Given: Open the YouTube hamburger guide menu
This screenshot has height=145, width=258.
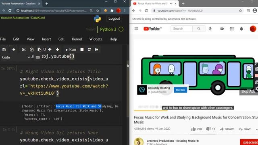Looking at the screenshot, I should point(136,29).
